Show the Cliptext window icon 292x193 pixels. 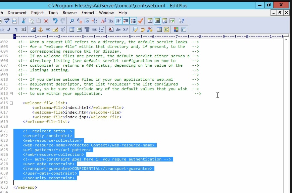(150, 21)
